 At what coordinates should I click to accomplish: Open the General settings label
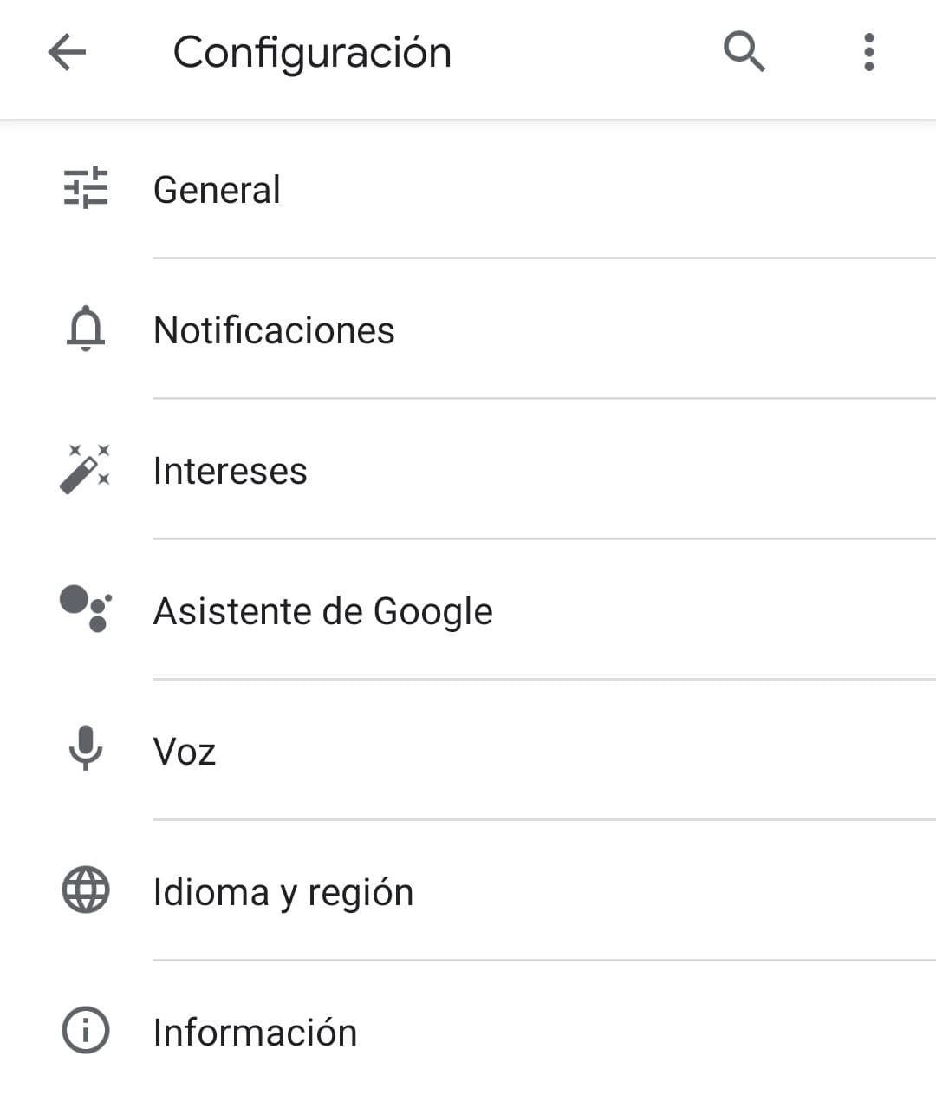pyautogui.click(x=217, y=190)
